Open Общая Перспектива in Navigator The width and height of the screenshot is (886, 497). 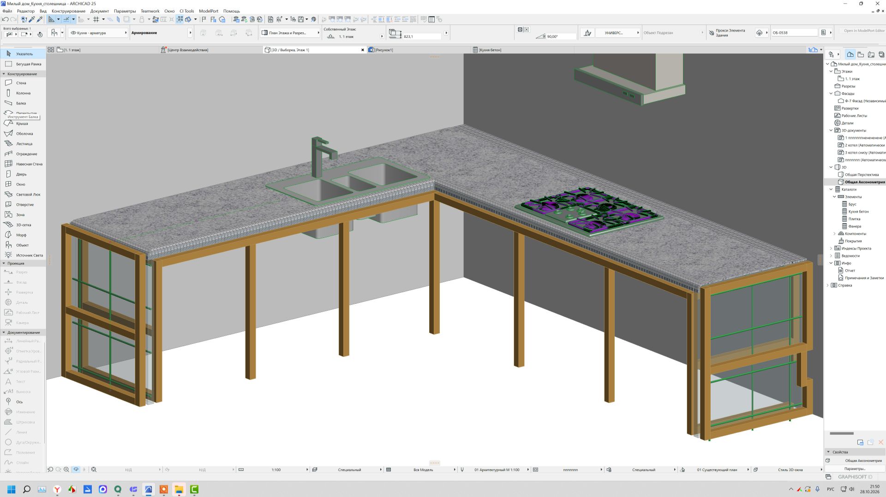pos(862,175)
